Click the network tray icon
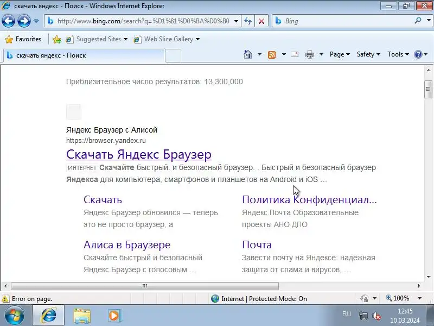434x326 pixels. pyautogui.click(x=363, y=316)
